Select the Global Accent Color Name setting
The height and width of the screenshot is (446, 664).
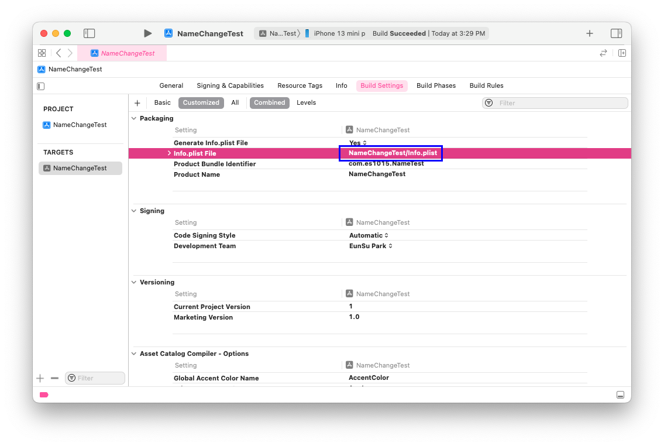tap(216, 378)
